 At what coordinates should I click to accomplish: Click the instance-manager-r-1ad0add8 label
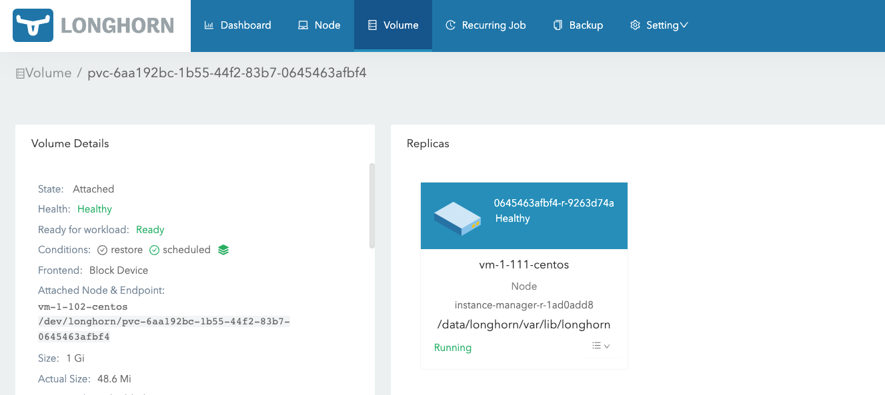pyautogui.click(x=524, y=305)
